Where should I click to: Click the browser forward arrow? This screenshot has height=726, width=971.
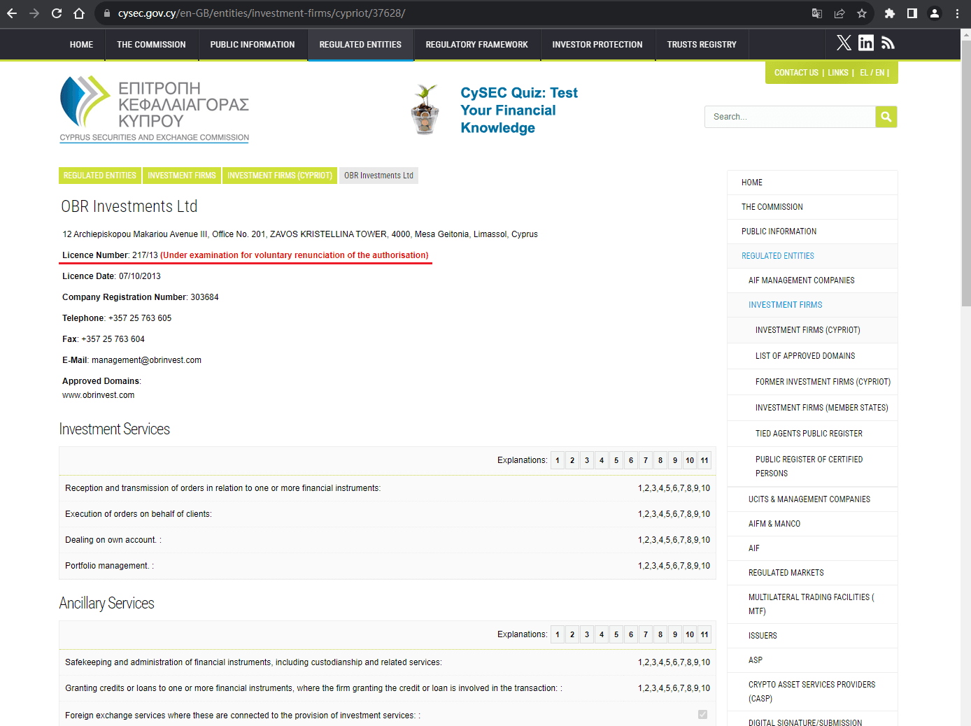(x=34, y=13)
